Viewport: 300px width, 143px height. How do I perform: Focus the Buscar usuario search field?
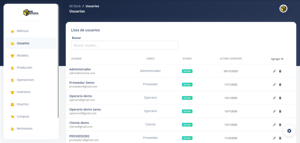pyautogui.click(x=125, y=45)
